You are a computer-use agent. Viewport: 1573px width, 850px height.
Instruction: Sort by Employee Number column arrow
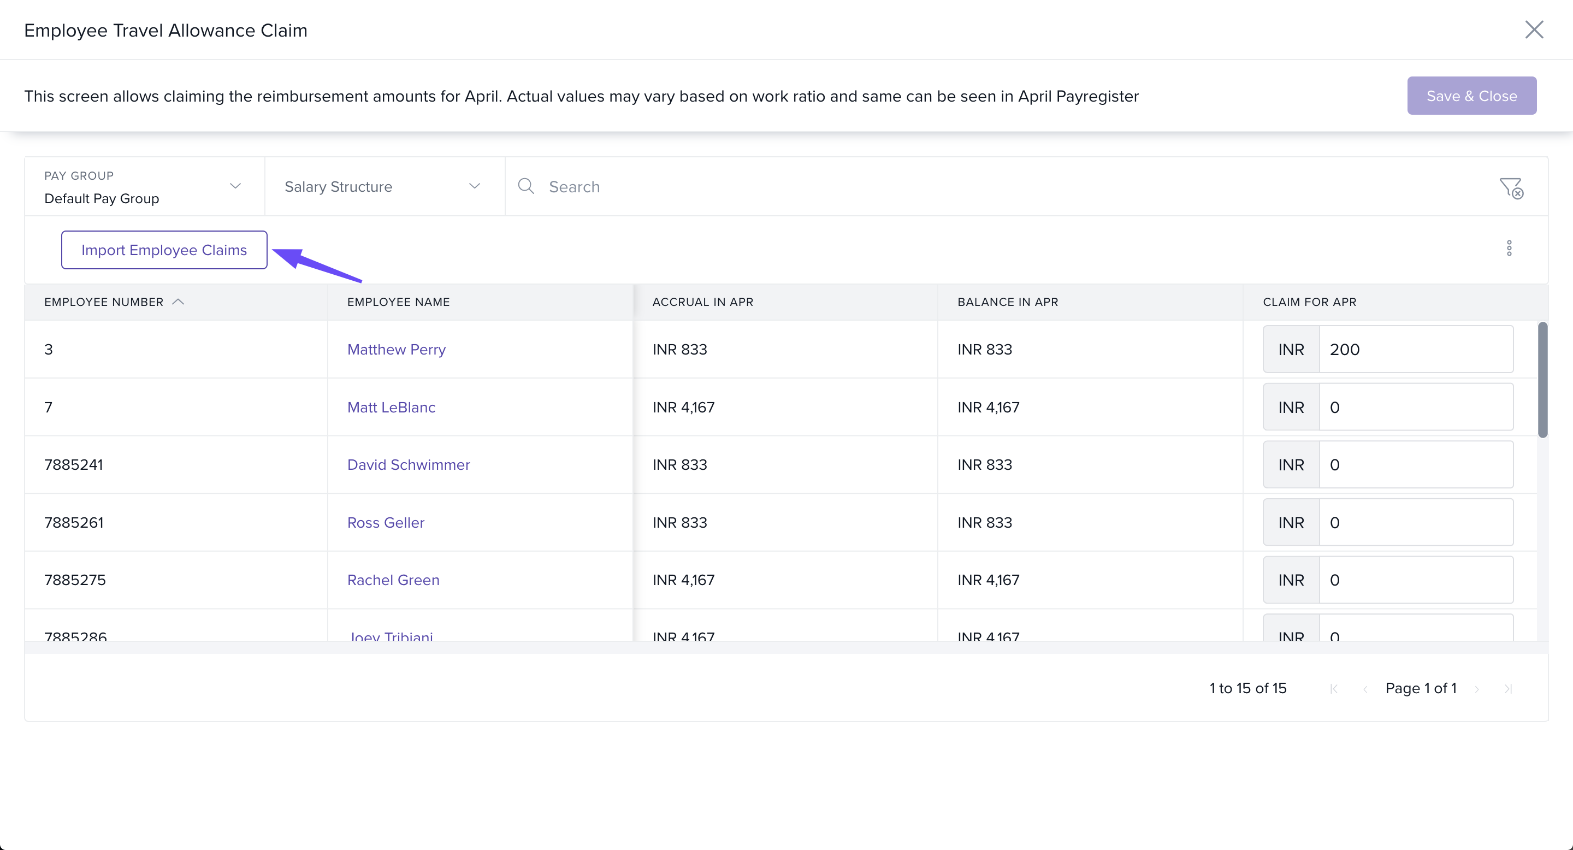178,302
